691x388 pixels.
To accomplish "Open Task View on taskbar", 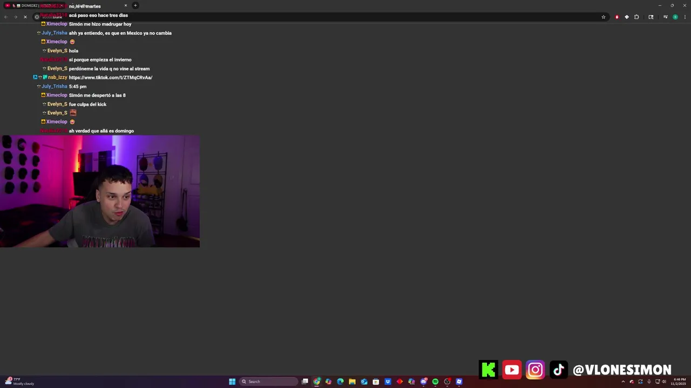I will point(304,382).
